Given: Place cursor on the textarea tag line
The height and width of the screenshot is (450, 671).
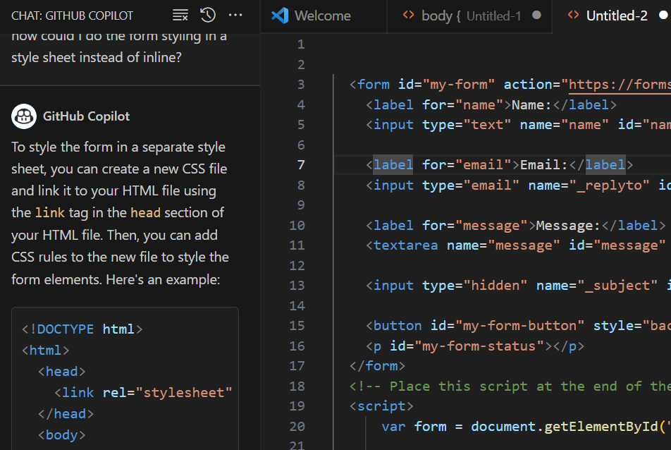Looking at the screenshot, I should (x=405, y=245).
